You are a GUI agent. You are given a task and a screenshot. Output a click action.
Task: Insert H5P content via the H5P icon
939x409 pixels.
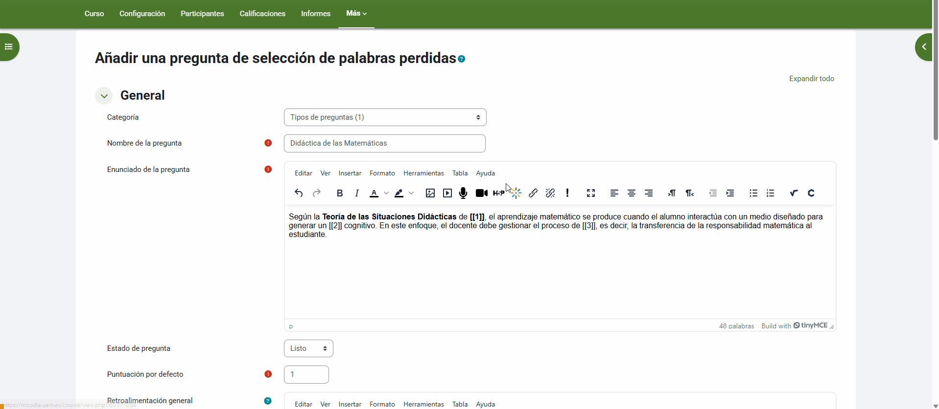click(x=499, y=193)
